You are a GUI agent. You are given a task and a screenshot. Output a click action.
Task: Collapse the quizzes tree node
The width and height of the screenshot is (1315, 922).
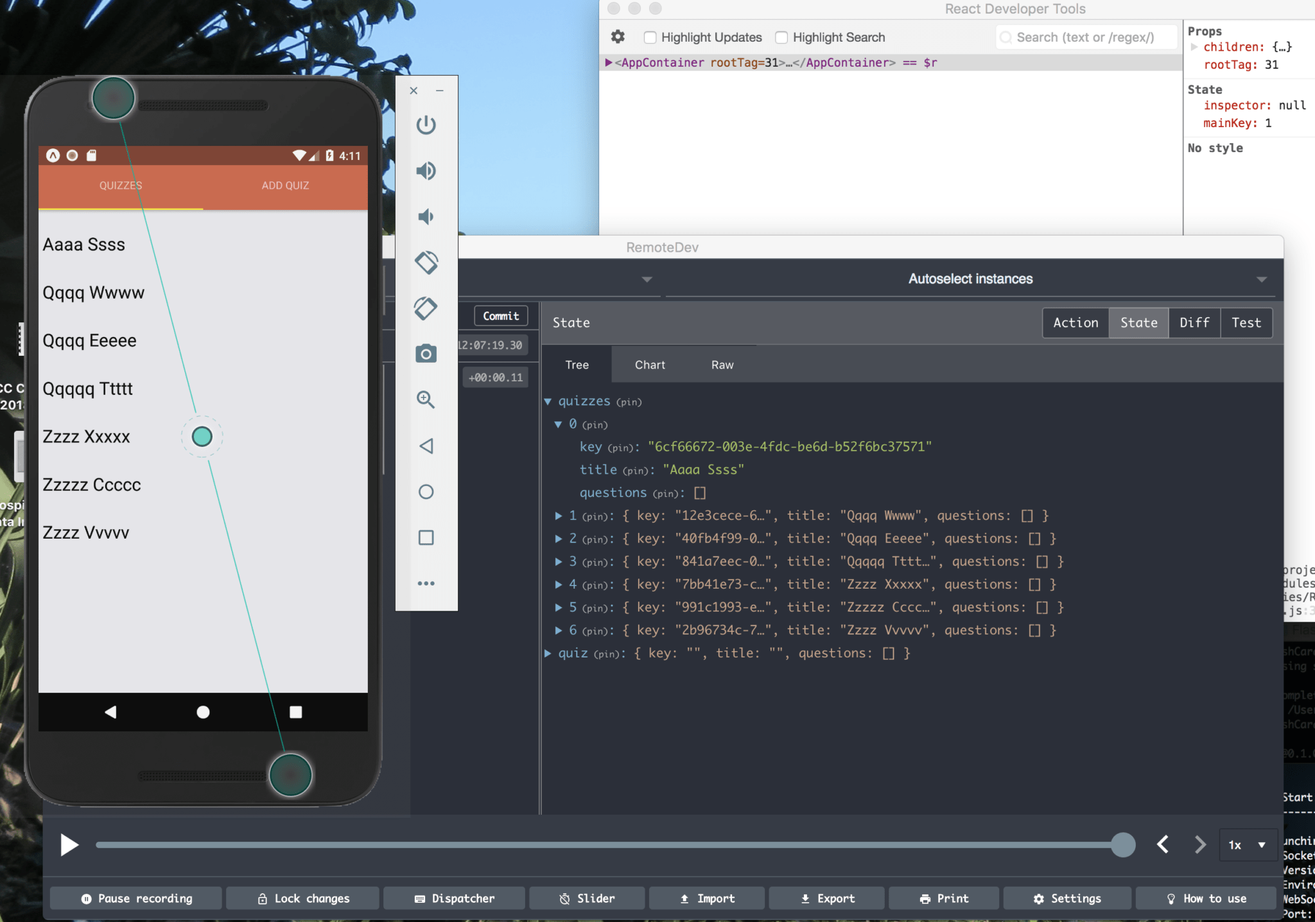point(548,401)
